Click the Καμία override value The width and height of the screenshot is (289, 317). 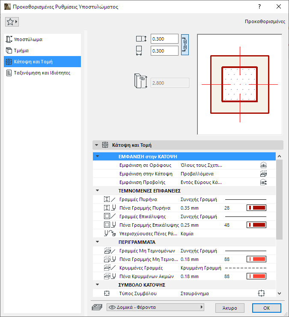[187, 234]
